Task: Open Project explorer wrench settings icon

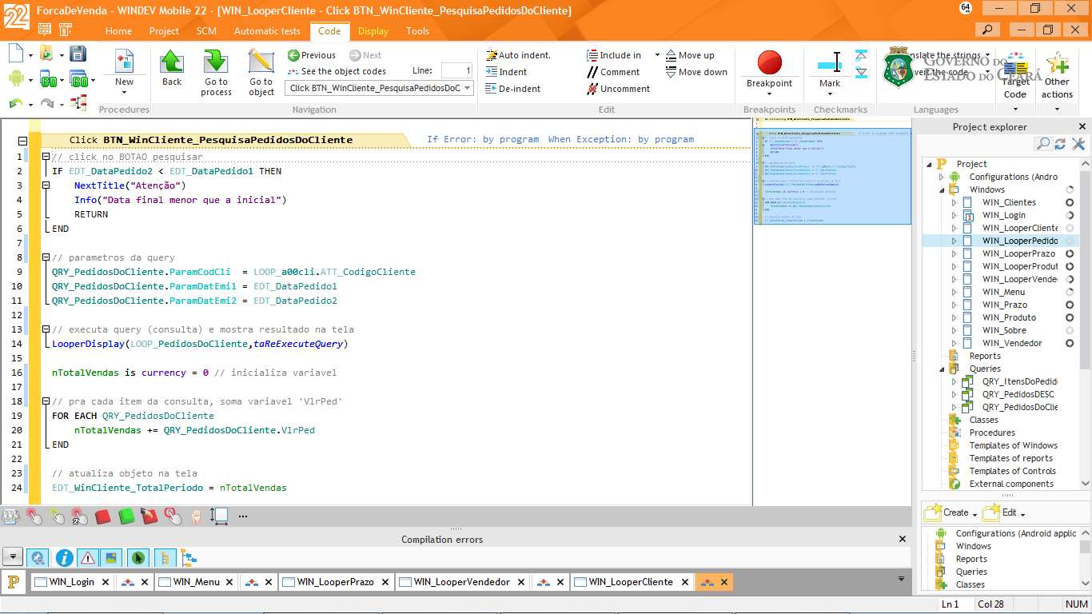Action: (x=1078, y=144)
